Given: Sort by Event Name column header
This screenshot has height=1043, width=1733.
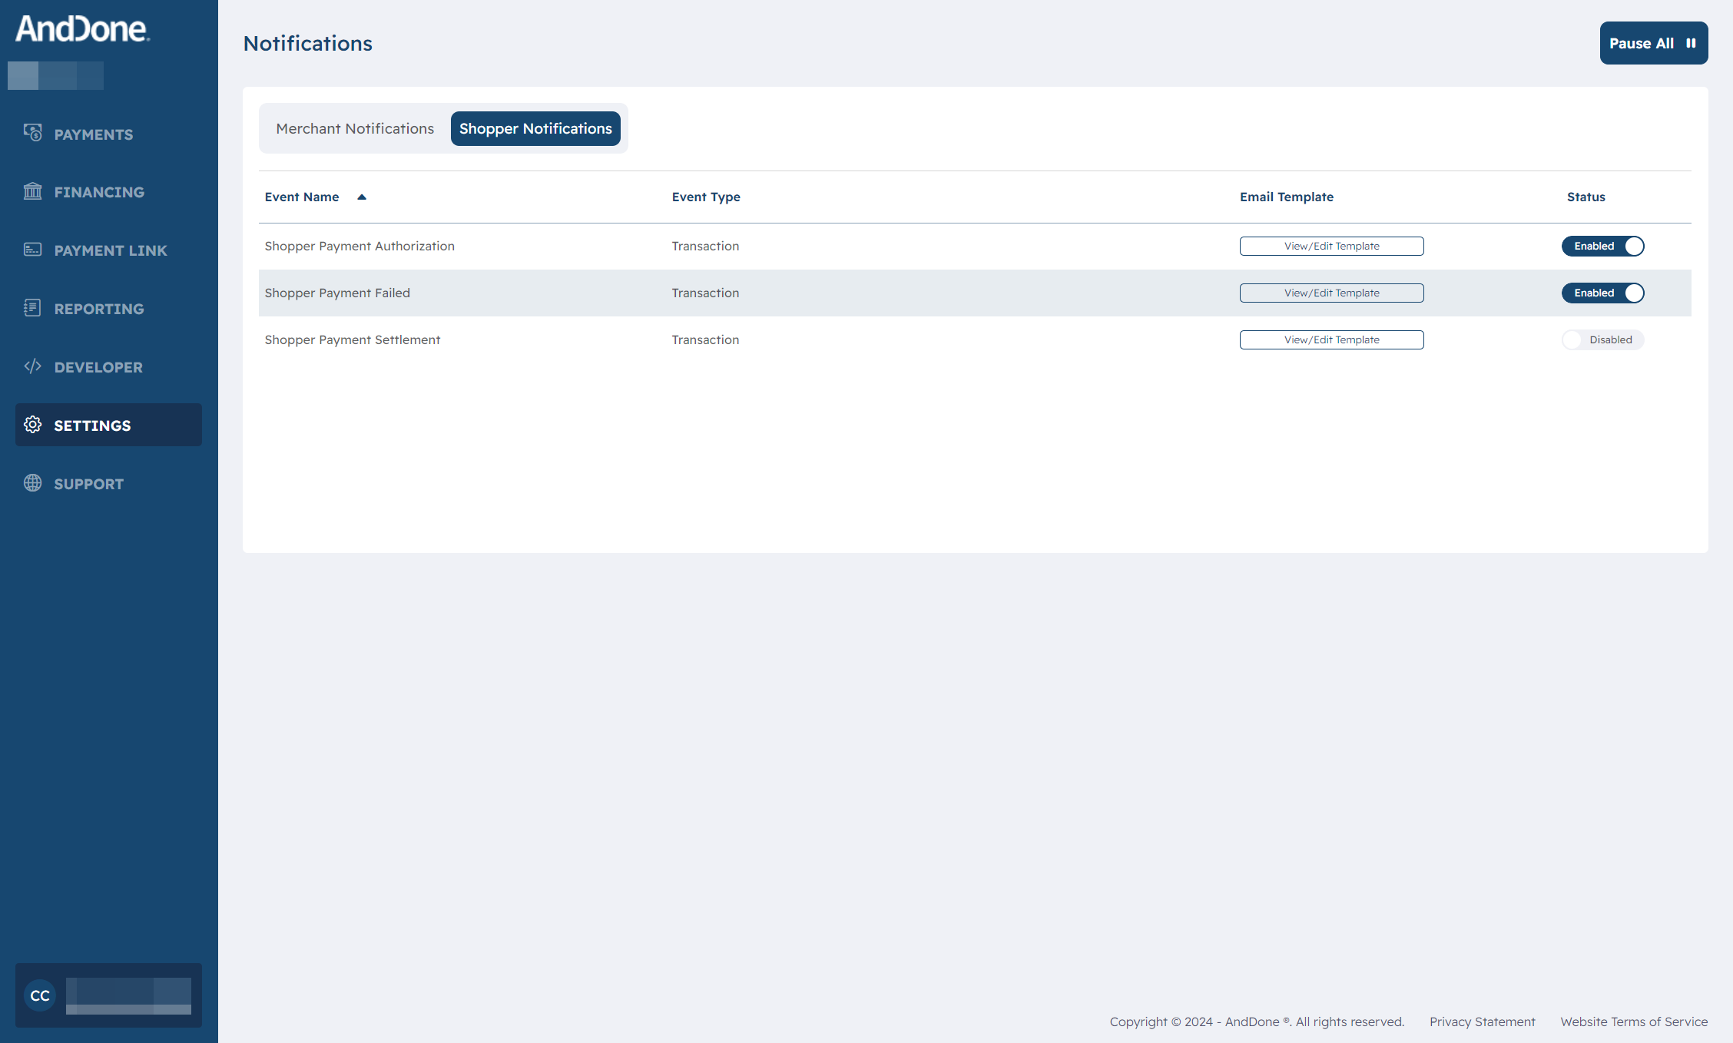Looking at the screenshot, I should [317, 197].
